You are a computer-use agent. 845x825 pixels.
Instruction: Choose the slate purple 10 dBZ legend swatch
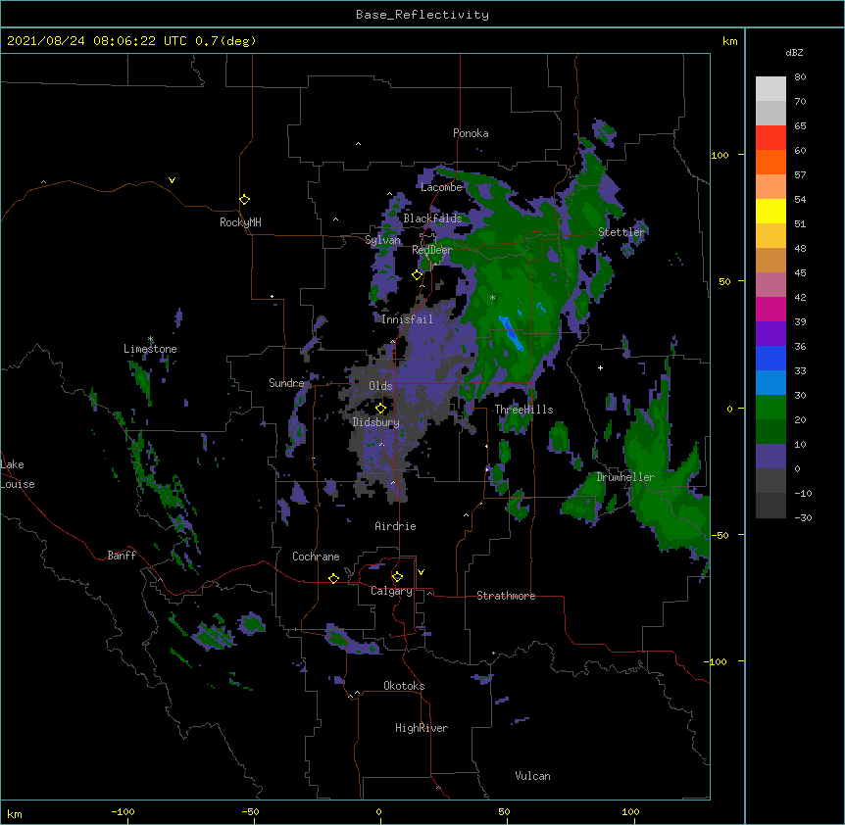click(770, 457)
